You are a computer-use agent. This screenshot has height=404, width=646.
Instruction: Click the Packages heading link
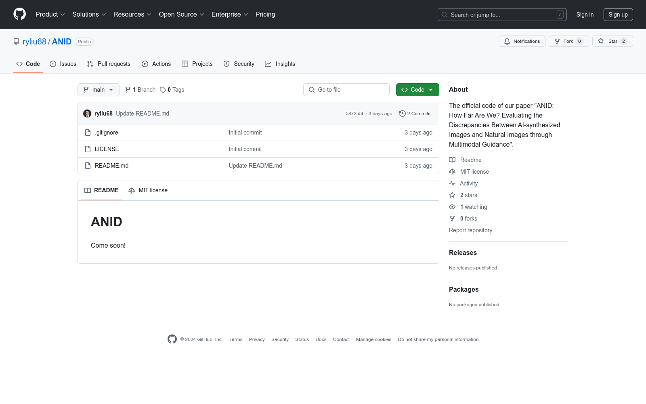pos(464,290)
